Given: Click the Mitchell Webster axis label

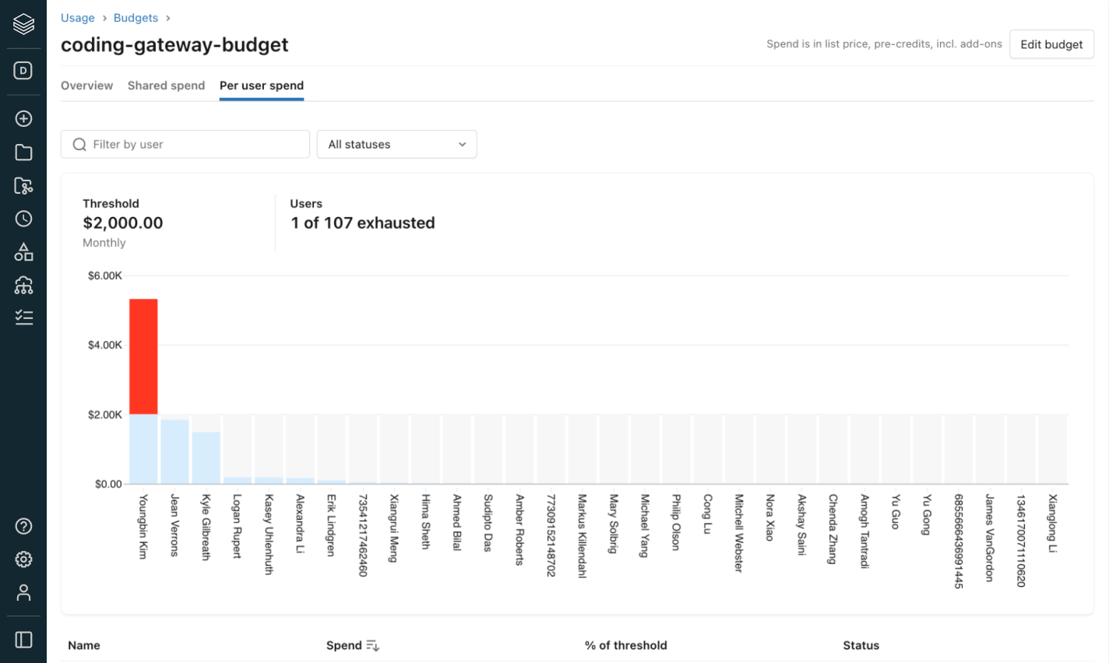Looking at the screenshot, I should tap(739, 533).
